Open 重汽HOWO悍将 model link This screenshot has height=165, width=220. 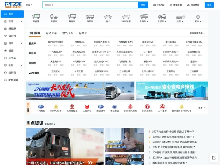[x=56, y=42]
